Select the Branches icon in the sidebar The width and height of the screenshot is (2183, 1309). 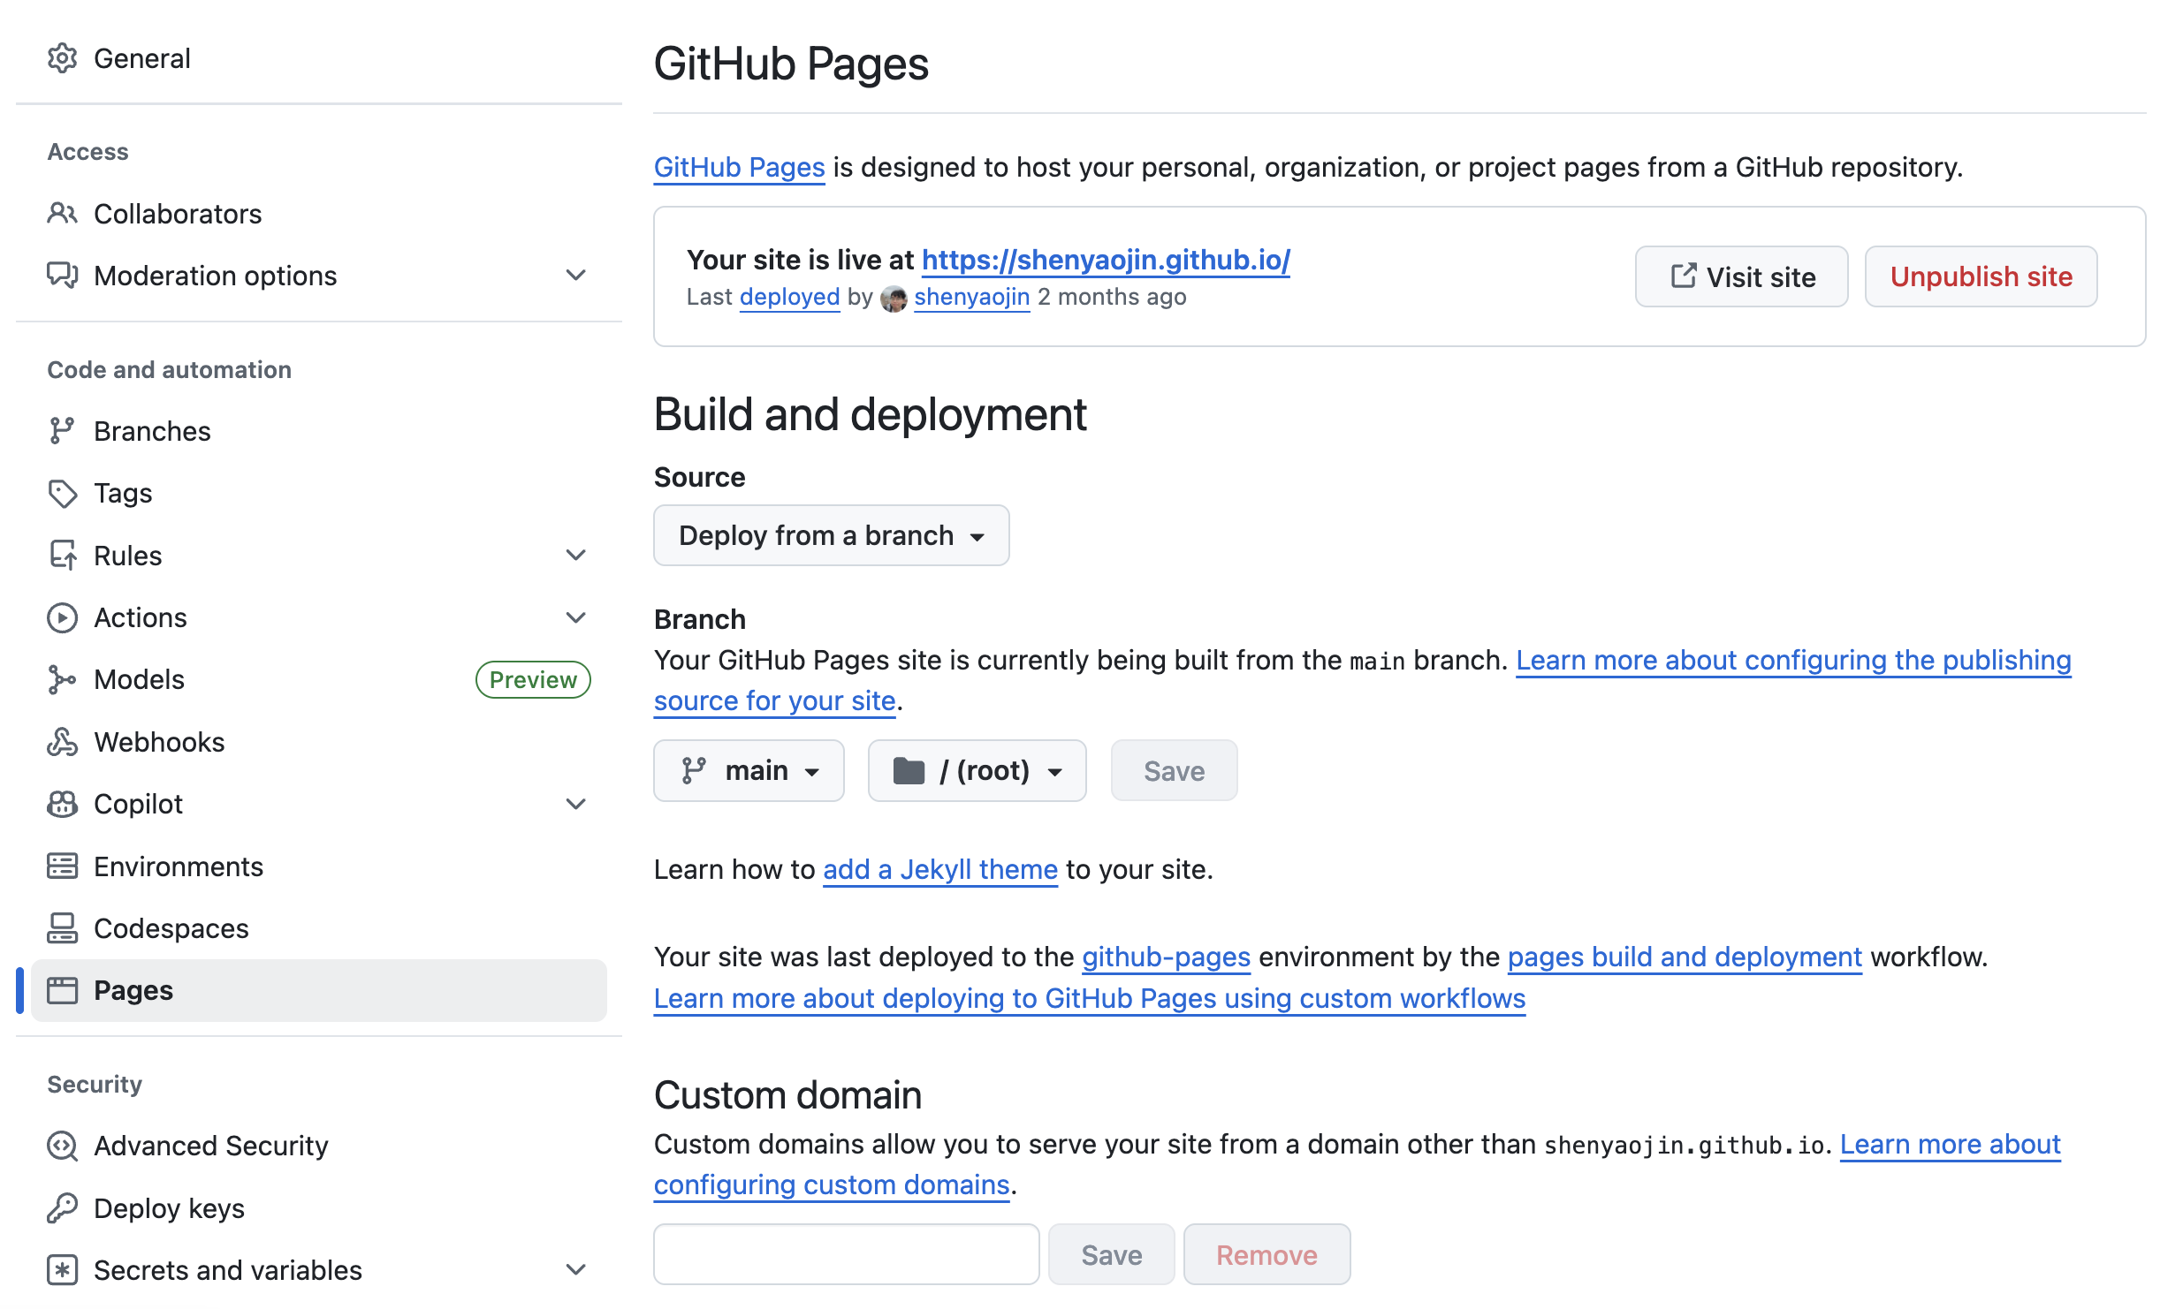(62, 430)
